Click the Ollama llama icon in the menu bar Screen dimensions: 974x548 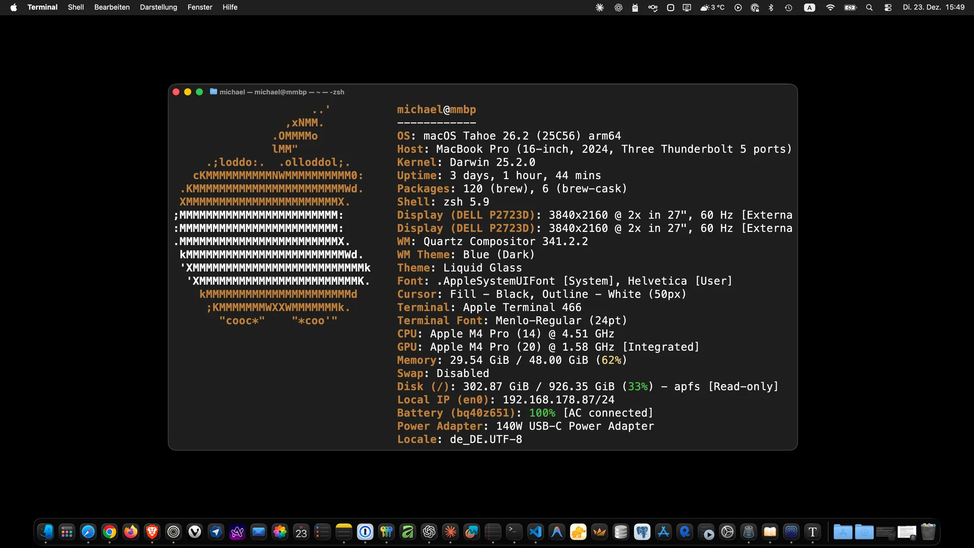click(x=635, y=7)
